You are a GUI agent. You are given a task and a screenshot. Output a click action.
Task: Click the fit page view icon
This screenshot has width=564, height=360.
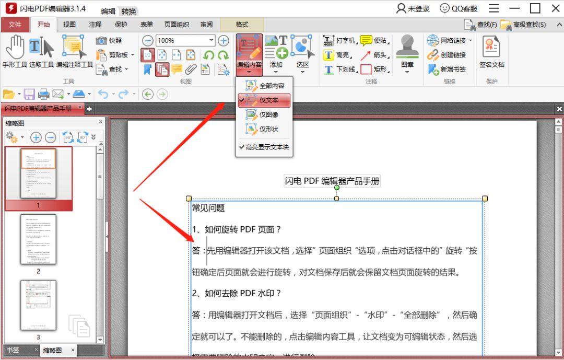coord(162,55)
